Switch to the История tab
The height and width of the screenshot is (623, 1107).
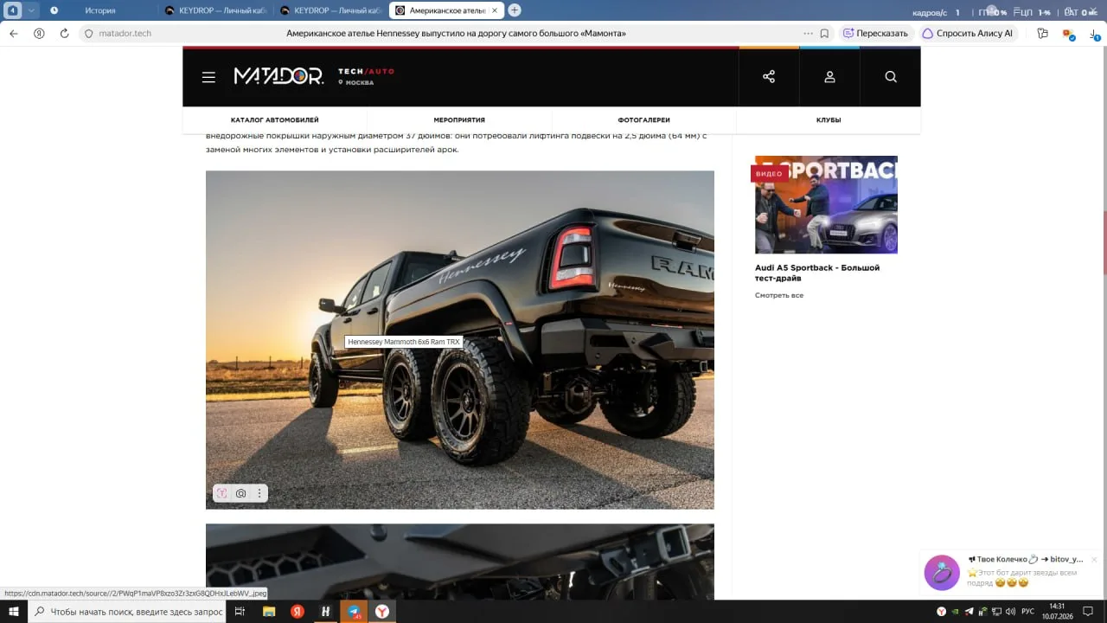(x=99, y=10)
